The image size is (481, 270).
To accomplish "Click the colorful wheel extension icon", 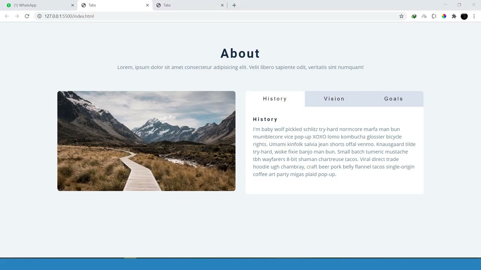I will point(444,16).
